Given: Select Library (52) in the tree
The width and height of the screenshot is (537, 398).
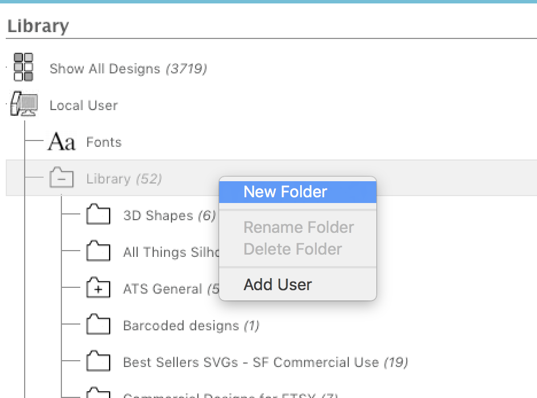Looking at the screenshot, I should [123, 178].
